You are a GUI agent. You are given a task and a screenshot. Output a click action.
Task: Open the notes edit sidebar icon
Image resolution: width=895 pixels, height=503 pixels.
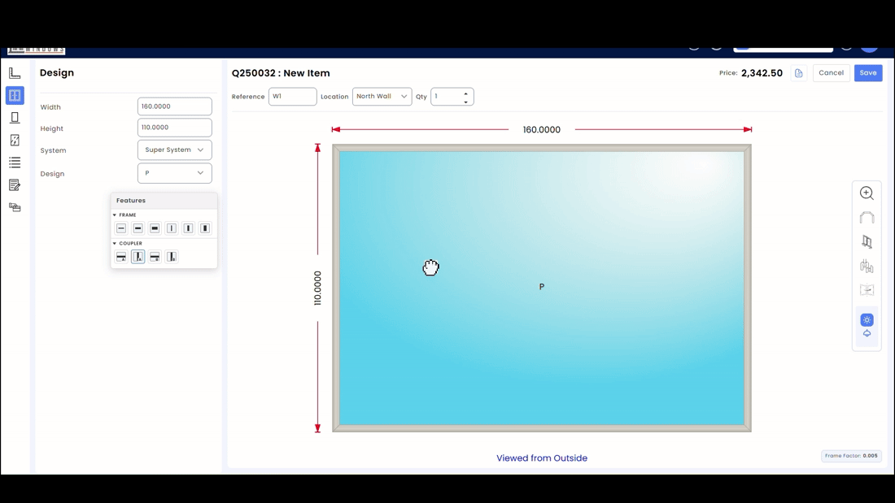click(x=15, y=184)
